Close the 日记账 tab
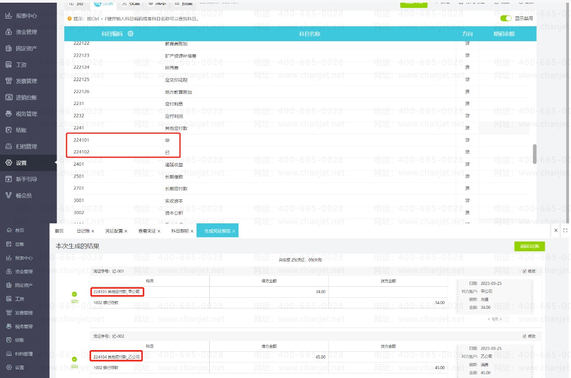 tap(93, 231)
